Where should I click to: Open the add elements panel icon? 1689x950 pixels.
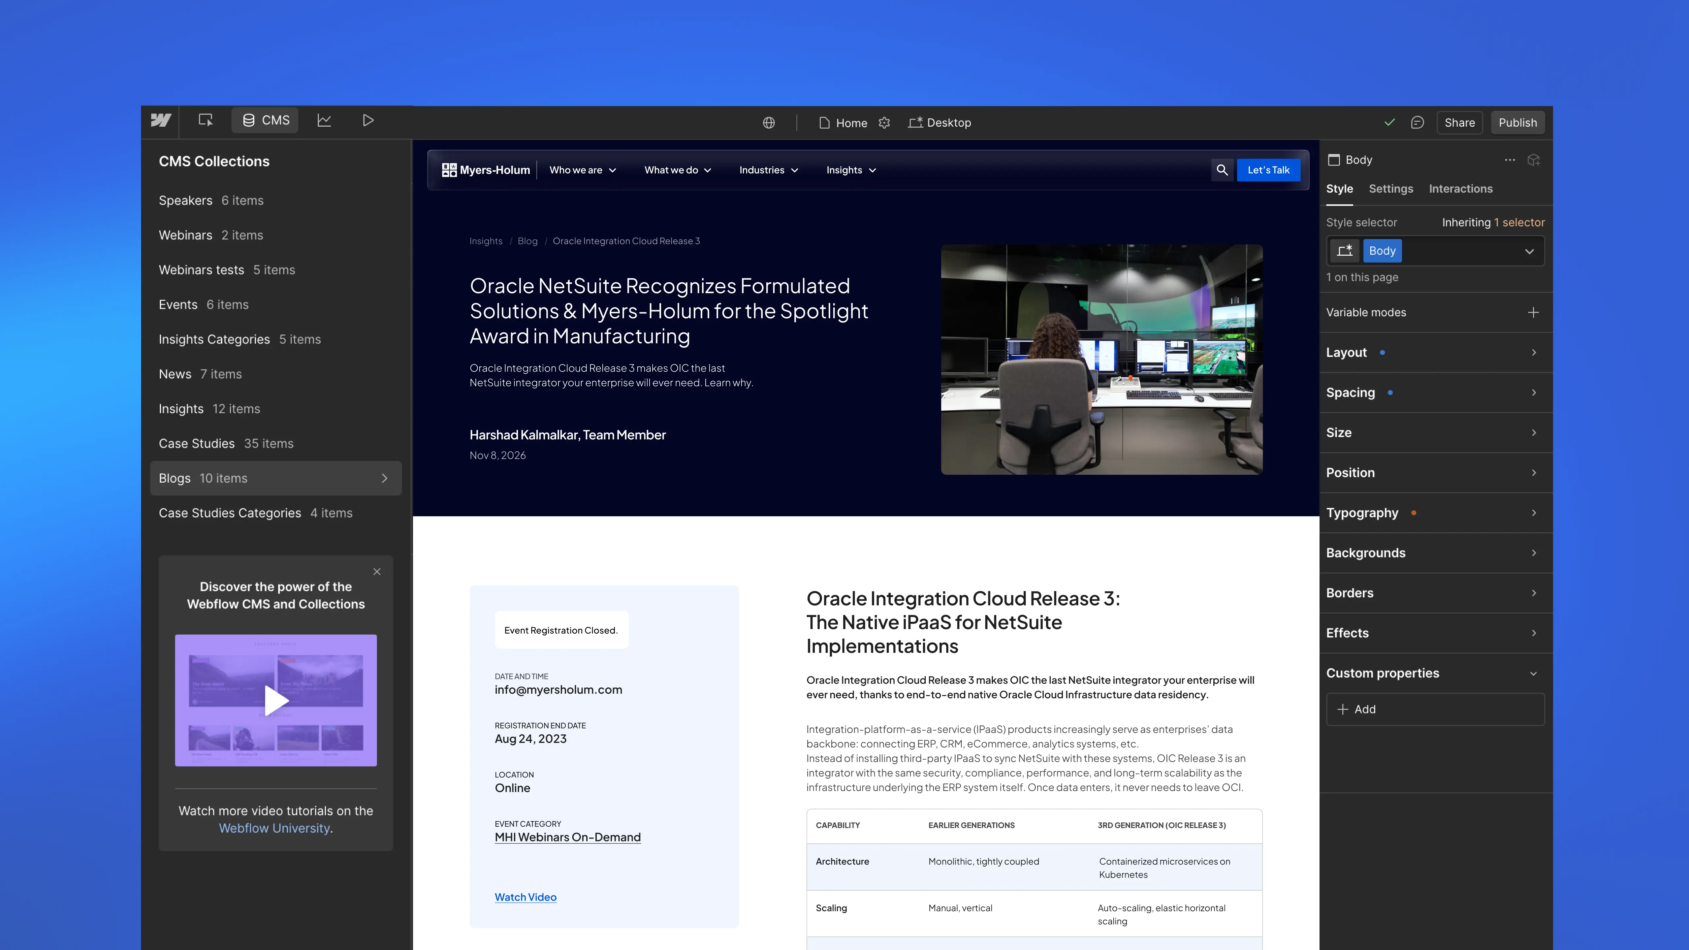[205, 121]
